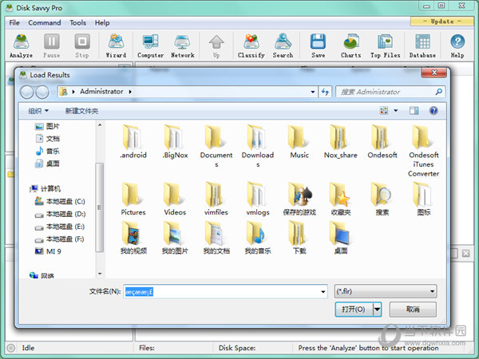The image size is (479, 359).
Task: Select the 收藏夹 folder
Action: point(341,199)
